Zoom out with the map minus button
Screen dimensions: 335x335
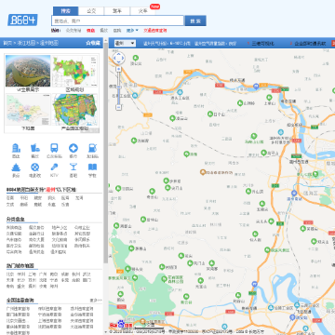tap(118, 107)
